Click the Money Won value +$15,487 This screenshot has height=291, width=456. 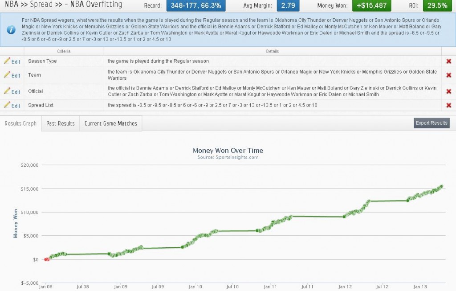click(x=372, y=5)
